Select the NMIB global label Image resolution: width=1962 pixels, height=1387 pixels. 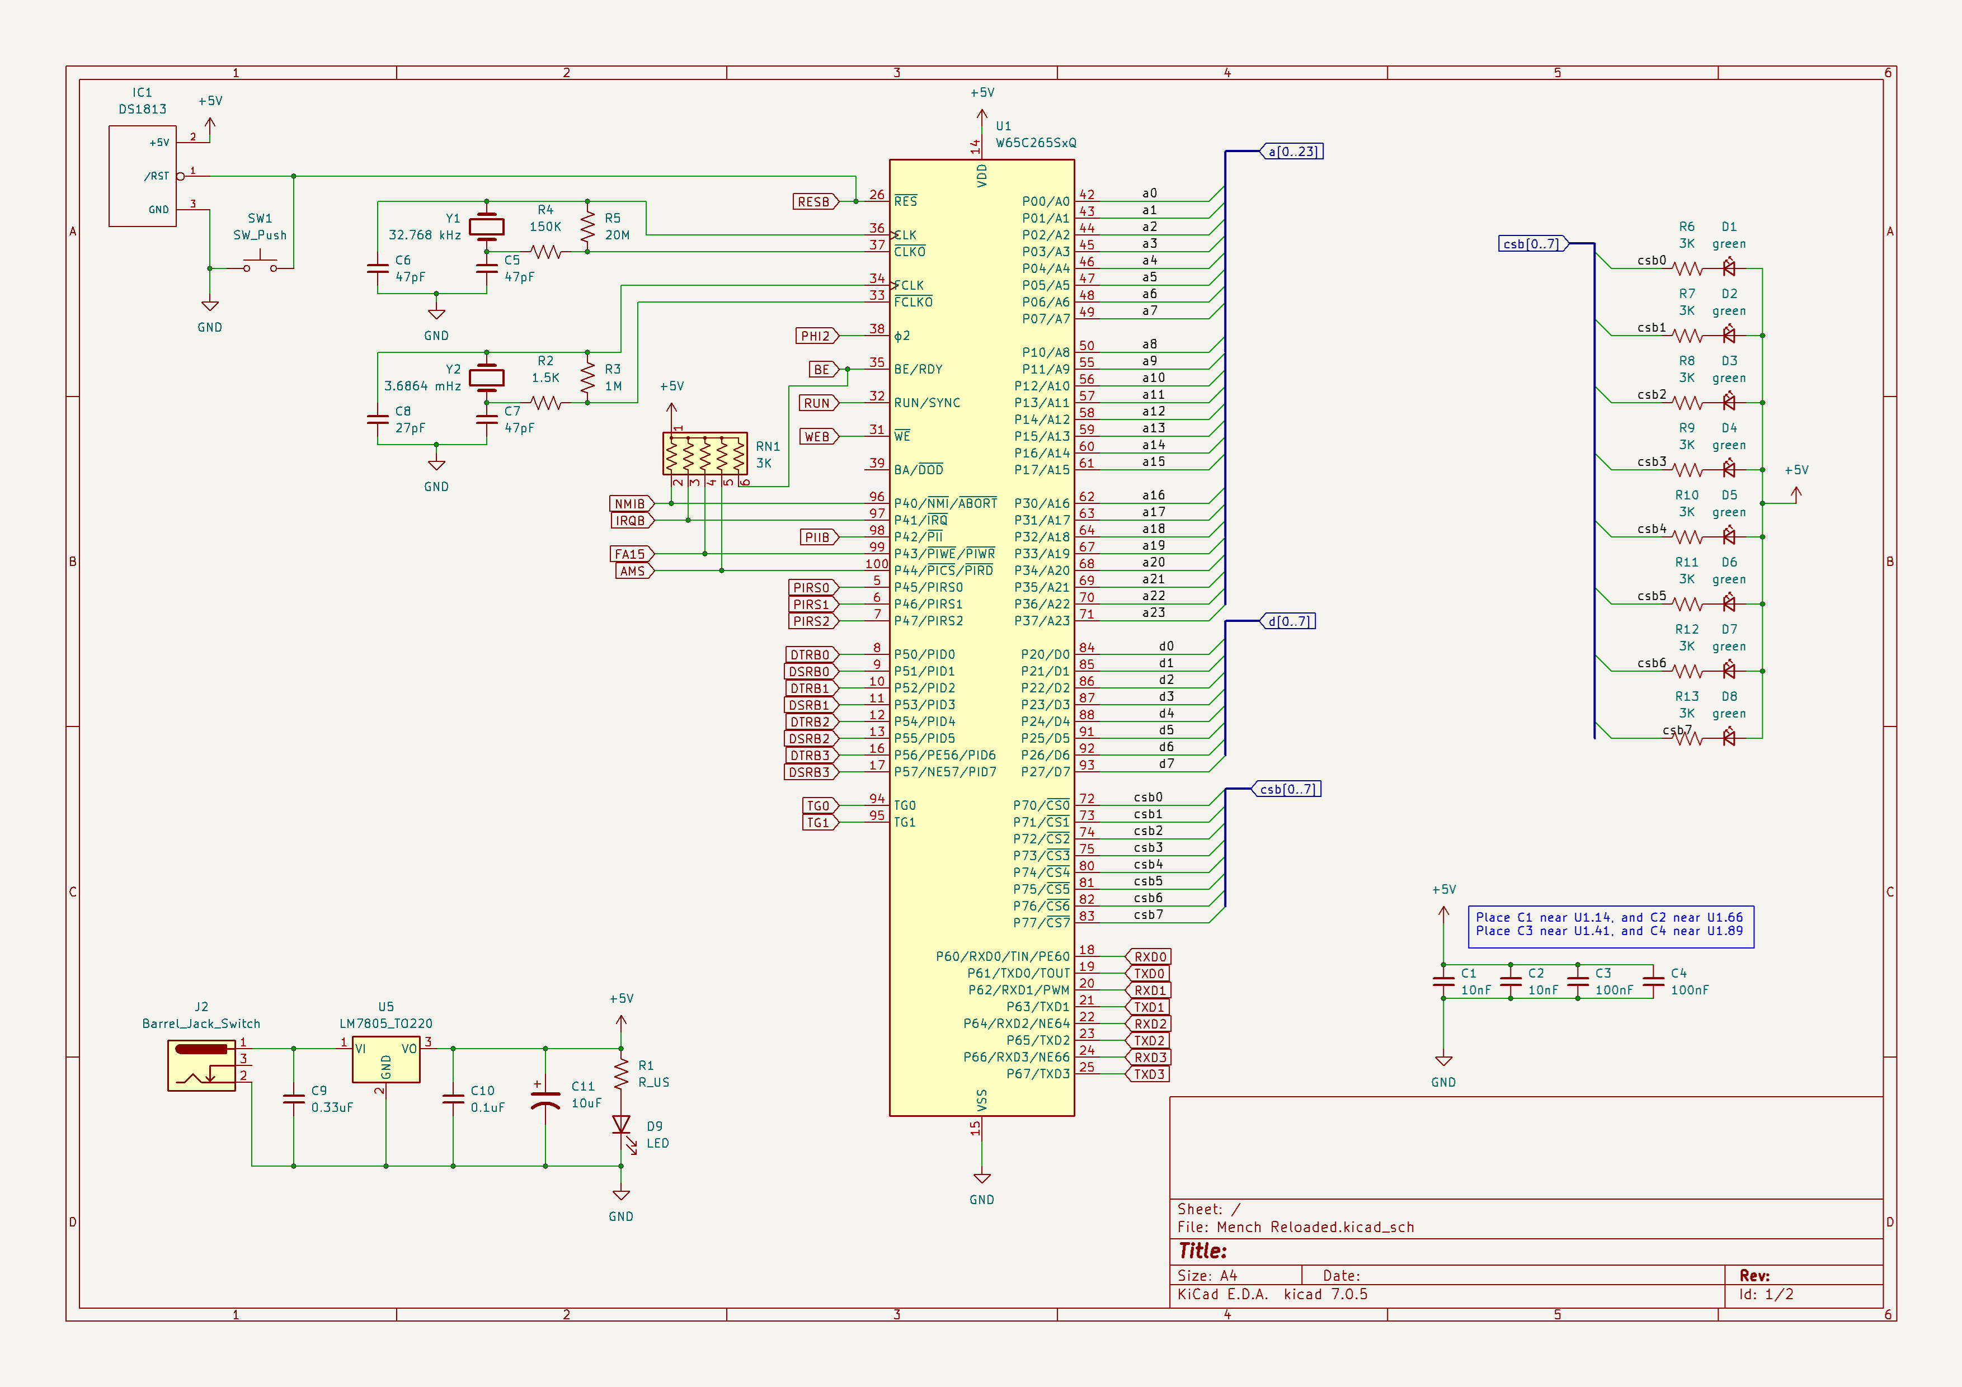(x=631, y=504)
